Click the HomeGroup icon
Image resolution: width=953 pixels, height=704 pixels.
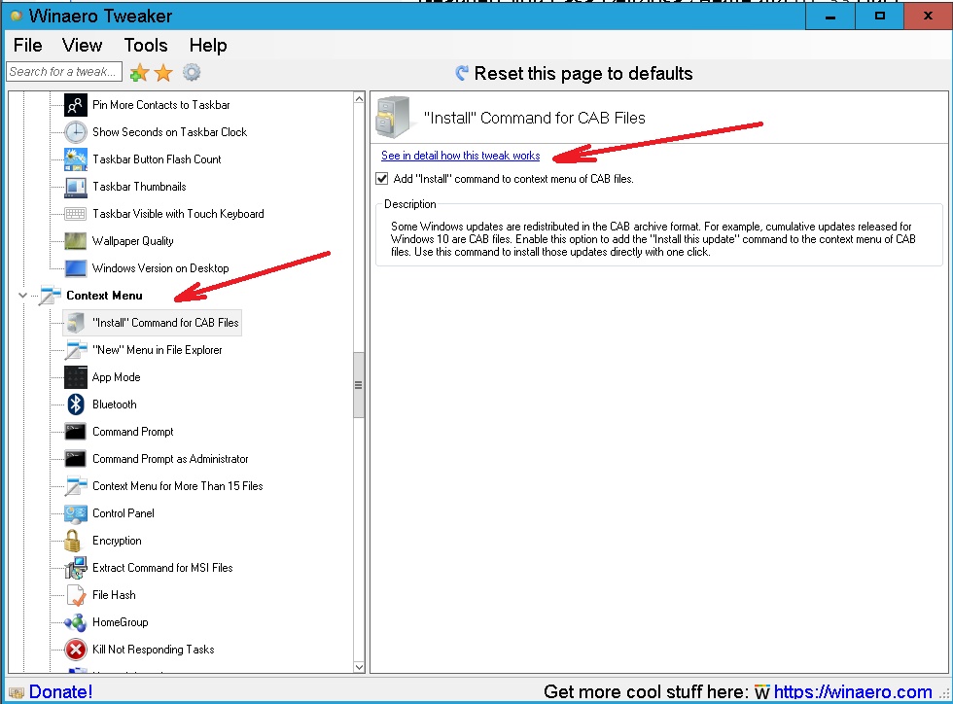point(76,622)
